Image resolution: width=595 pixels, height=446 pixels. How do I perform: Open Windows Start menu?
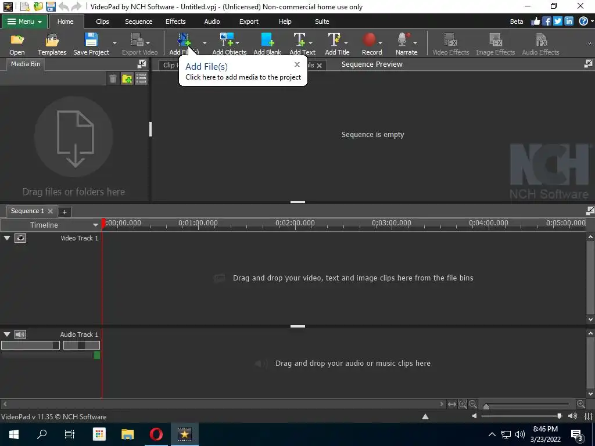pyautogui.click(x=14, y=434)
